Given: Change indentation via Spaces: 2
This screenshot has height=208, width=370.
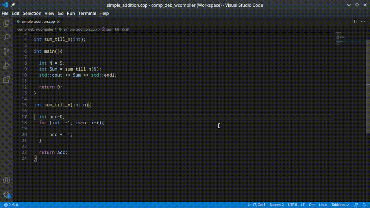Looking at the screenshot, I should click(x=276, y=205).
